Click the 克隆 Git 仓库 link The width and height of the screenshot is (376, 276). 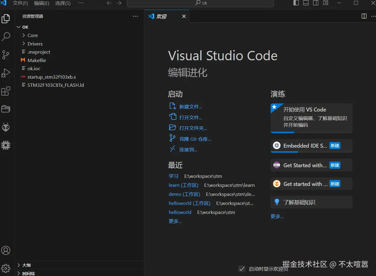click(x=195, y=139)
